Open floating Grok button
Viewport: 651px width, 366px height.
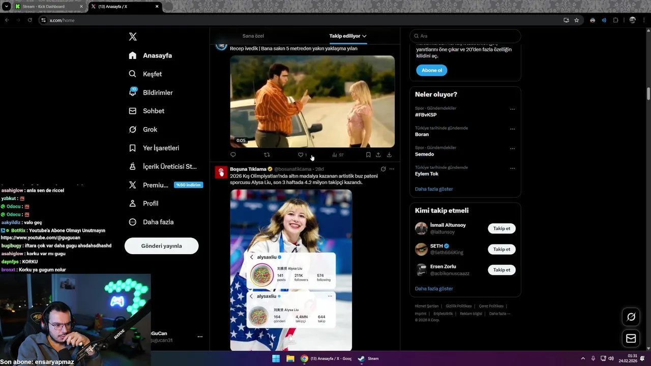pyautogui.click(x=631, y=317)
